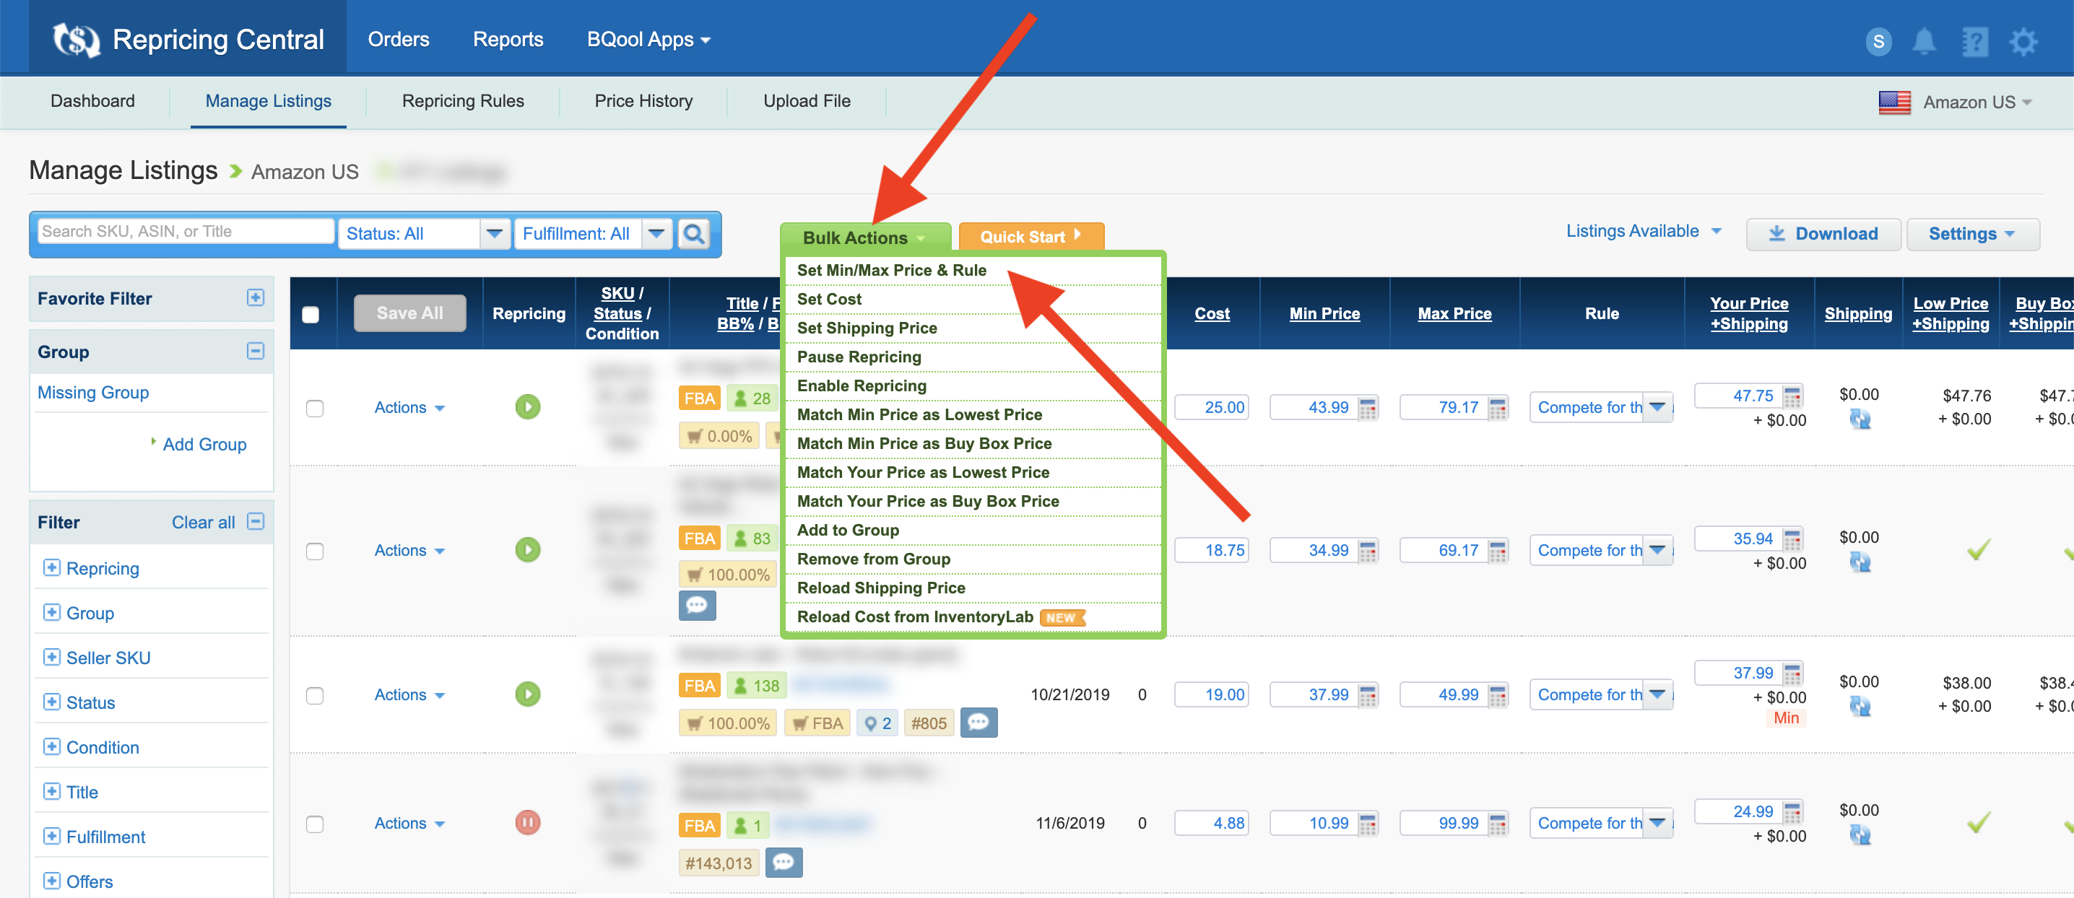This screenshot has width=2074, height=898.
Task: Open the BQool Apps menu
Action: point(648,40)
